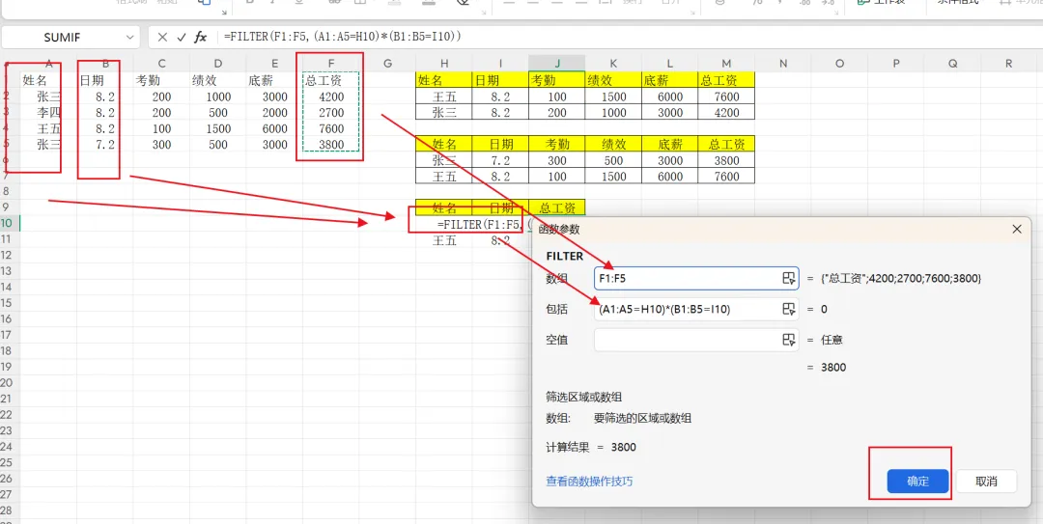Image resolution: width=1043 pixels, height=524 pixels.
Task: Select cell F3 showing 2700
Action: tap(331, 112)
